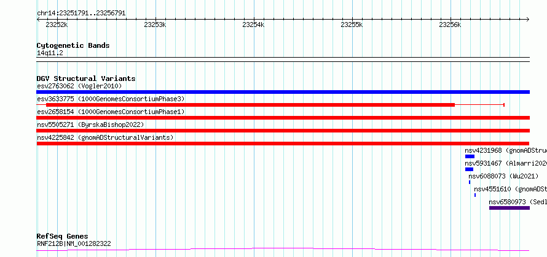Open variant esv3633775 label
The width and height of the screenshot is (547, 257).
(x=111, y=99)
